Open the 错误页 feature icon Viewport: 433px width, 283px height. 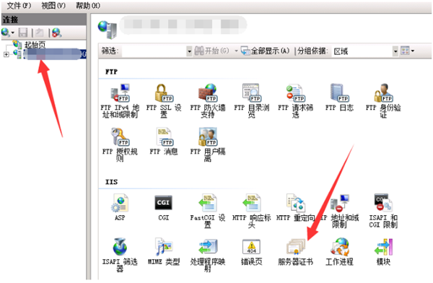pyautogui.click(x=251, y=252)
